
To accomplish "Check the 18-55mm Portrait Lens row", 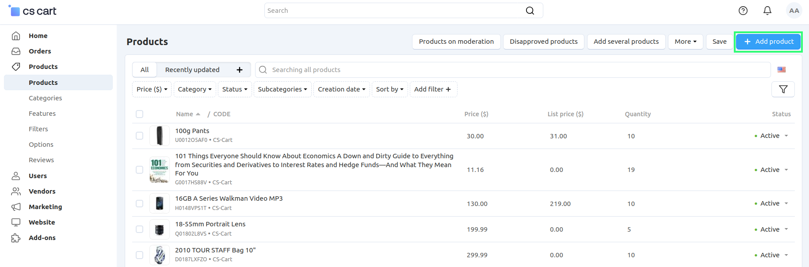I will tap(140, 229).
